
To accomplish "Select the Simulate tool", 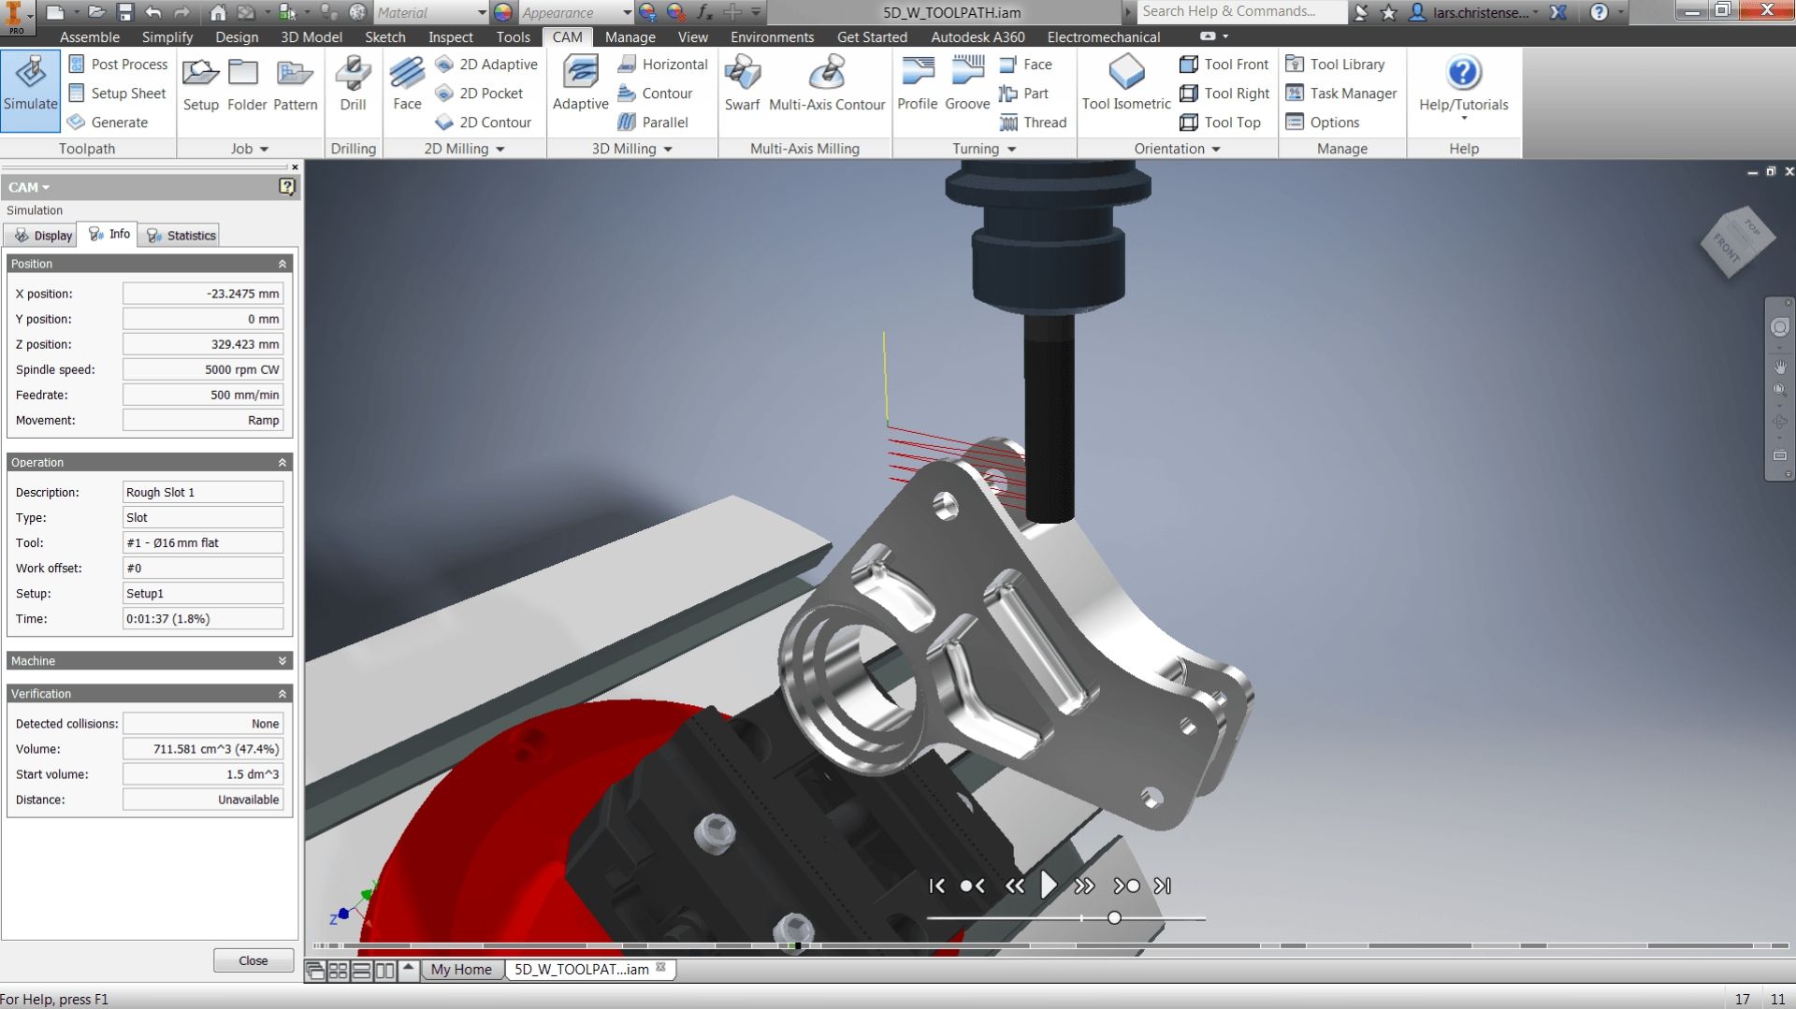I will 30,89.
